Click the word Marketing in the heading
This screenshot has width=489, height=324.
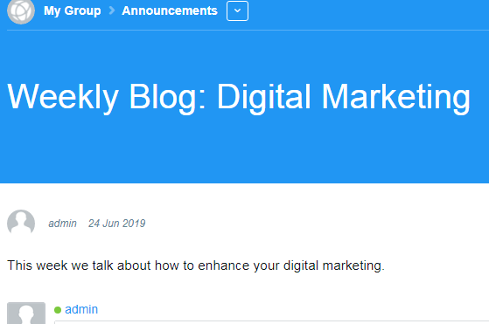pyautogui.click(x=395, y=97)
